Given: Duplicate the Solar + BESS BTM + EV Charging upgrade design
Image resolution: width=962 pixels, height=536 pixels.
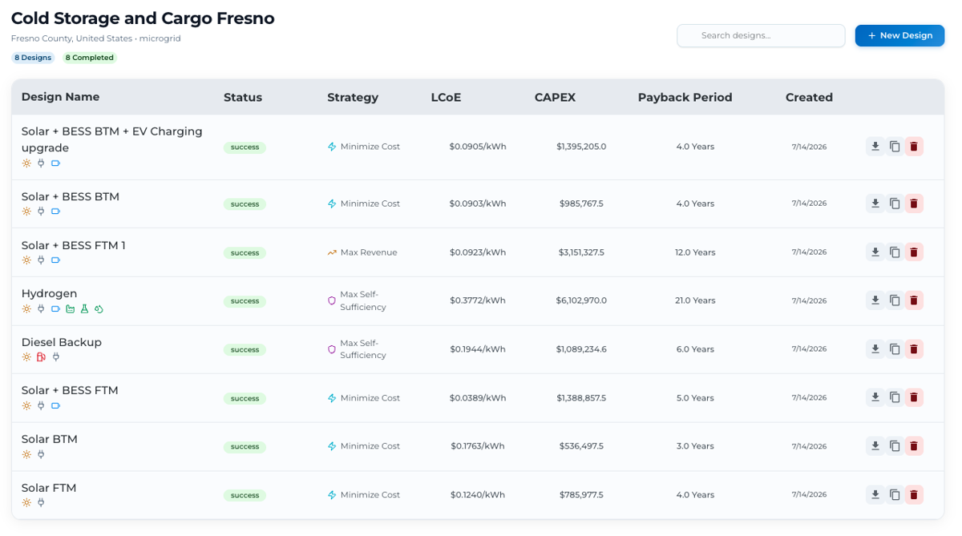Looking at the screenshot, I should tap(895, 147).
